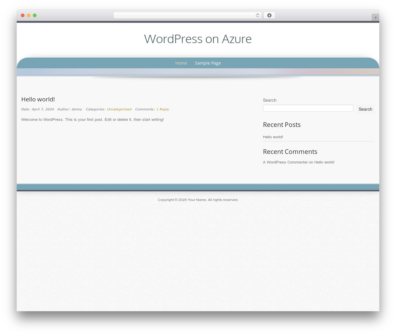Open the Hello world! post title
The height and width of the screenshot is (335, 396).
pyautogui.click(x=38, y=99)
